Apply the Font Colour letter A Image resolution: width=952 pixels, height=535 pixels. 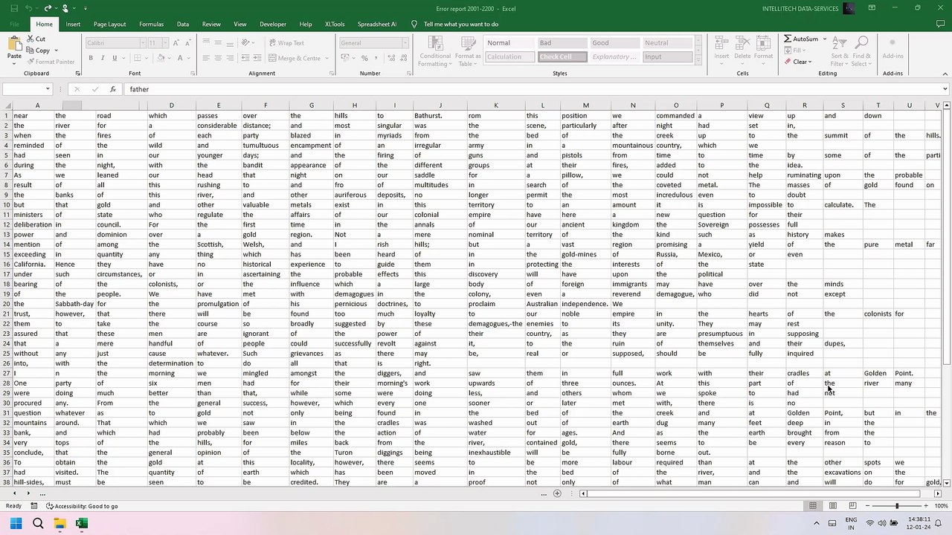(178, 58)
